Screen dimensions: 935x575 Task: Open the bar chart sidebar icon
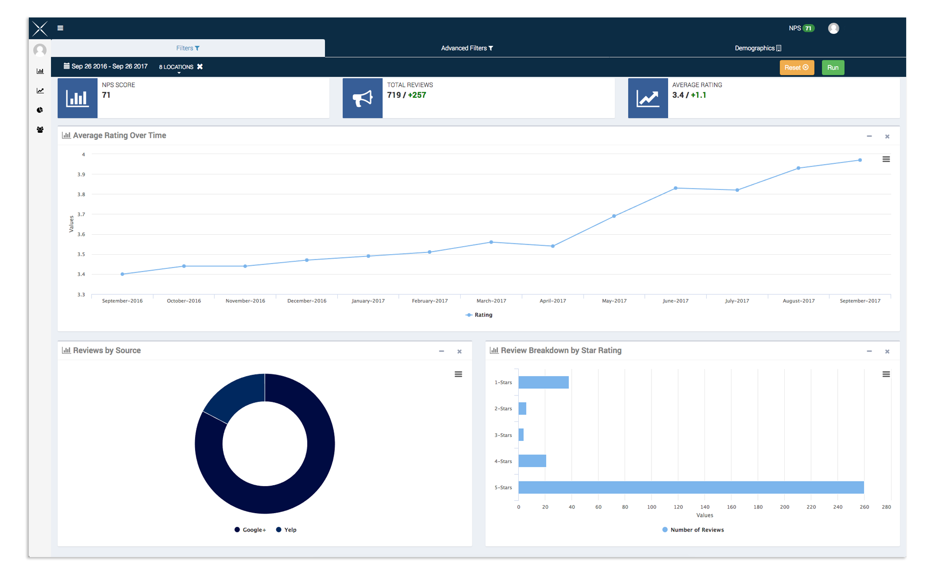click(x=40, y=71)
